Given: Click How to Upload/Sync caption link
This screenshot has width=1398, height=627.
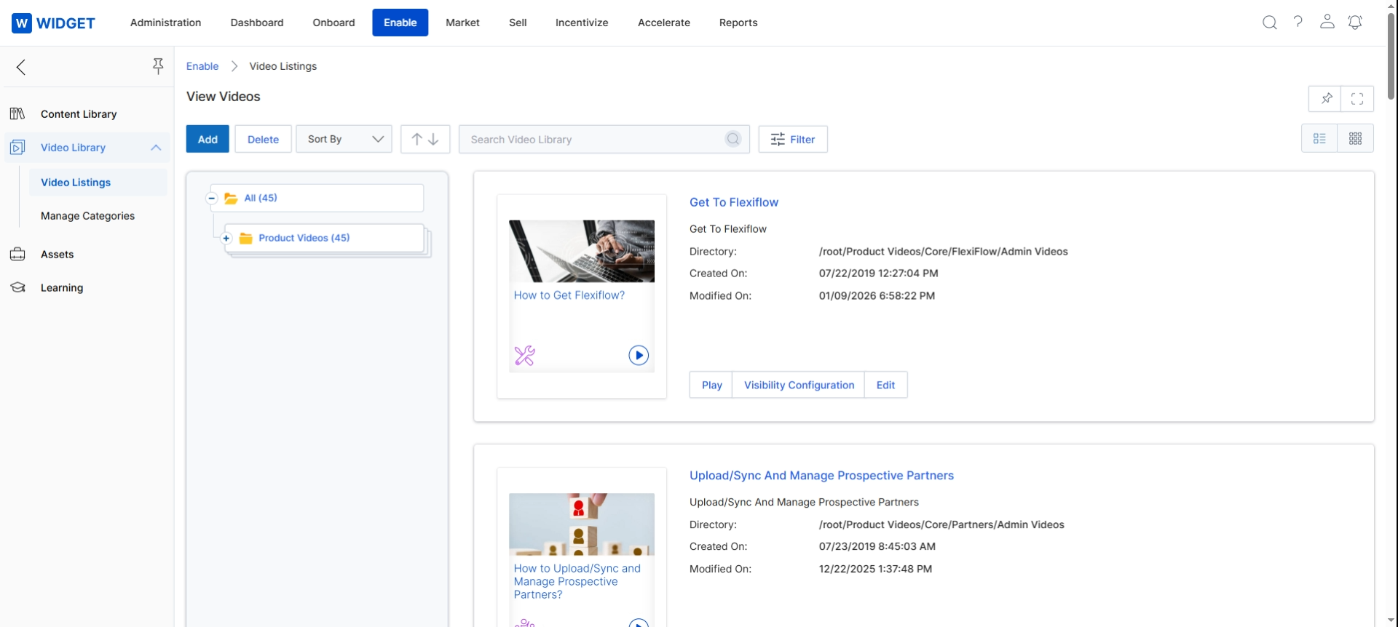Looking at the screenshot, I should [x=577, y=581].
